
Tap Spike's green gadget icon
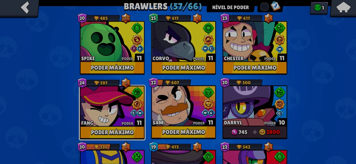tap(137, 28)
